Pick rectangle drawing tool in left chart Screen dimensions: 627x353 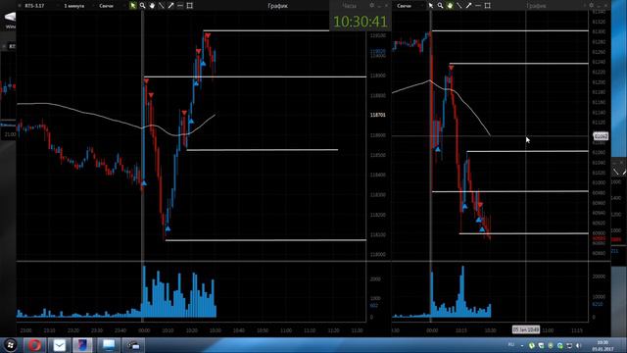[x=190, y=6]
